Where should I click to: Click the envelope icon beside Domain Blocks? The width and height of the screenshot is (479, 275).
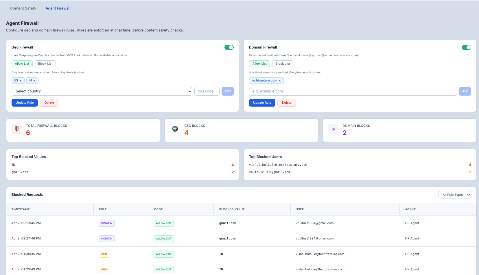point(333,129)
